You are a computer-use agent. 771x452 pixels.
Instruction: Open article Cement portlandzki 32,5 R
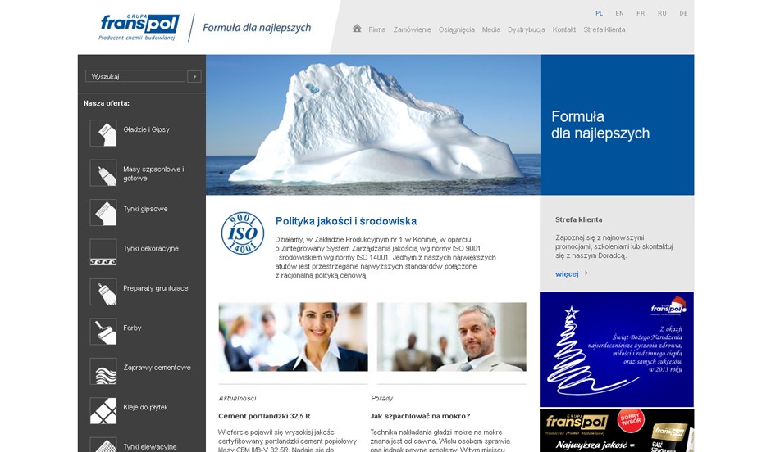click(264, 416)
